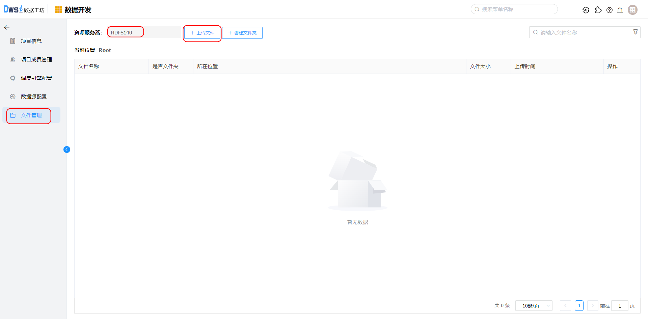The image size is (648, 325).
Task: Open the 10条/页 page size dropdown
Action: [534, 306]
